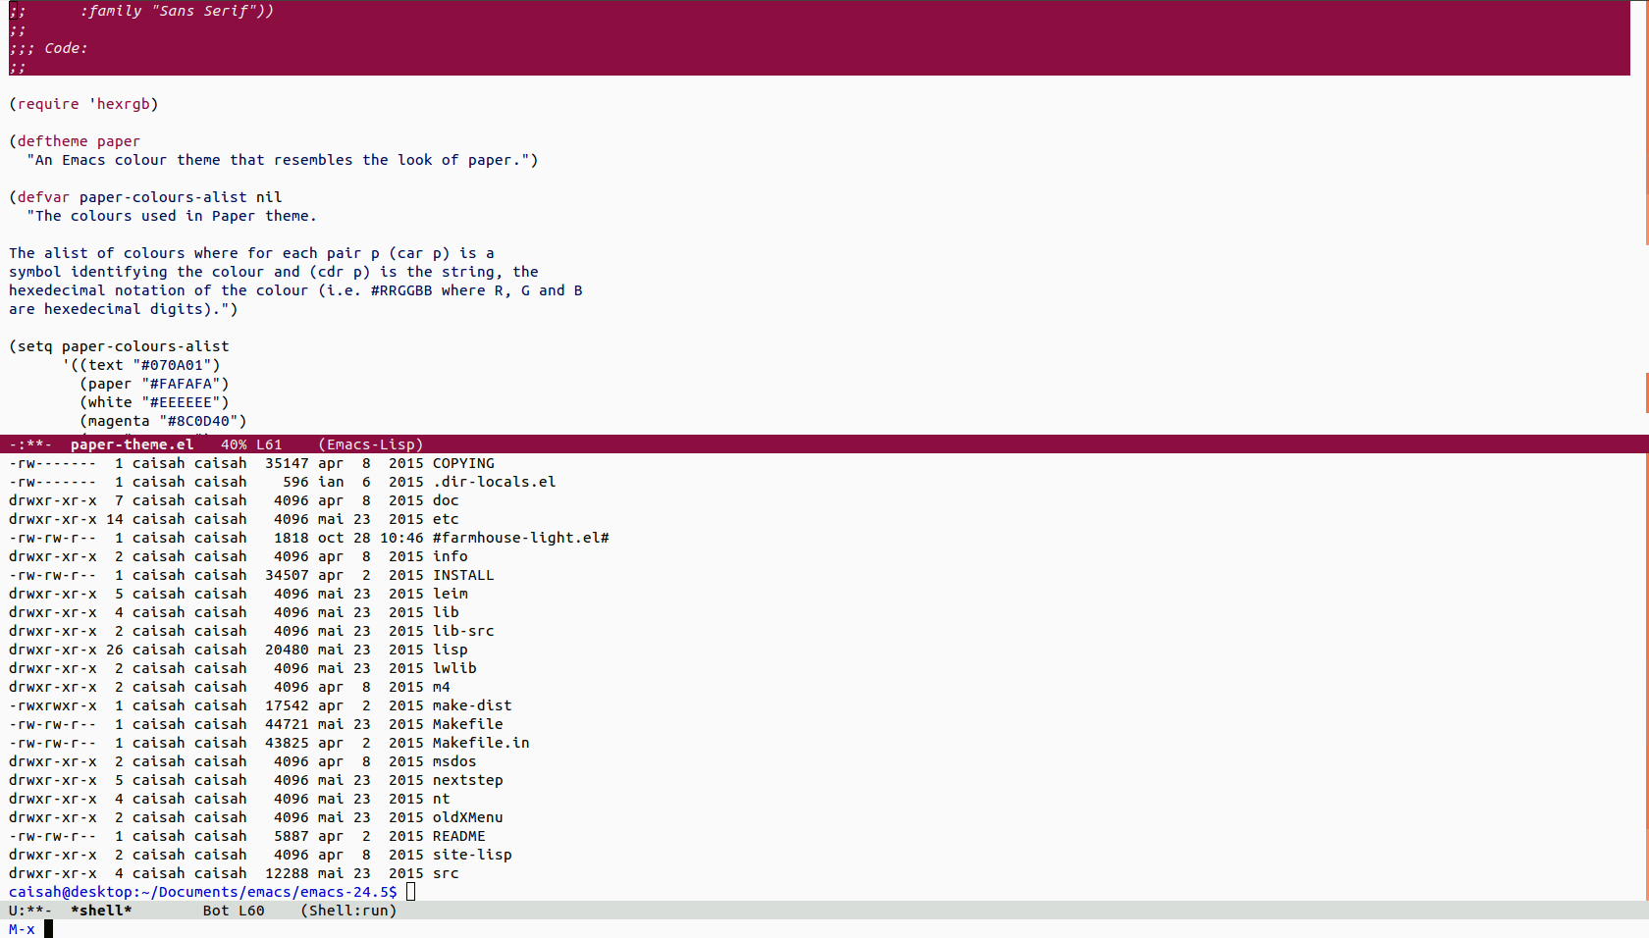Viewport: 1649px width, 938px height.
Task: Click the deftheme paper line
Action: 75,141
